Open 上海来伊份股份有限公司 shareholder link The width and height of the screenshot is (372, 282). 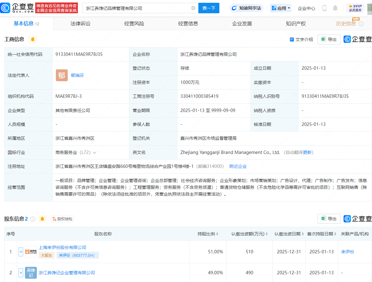click(62, 247)
